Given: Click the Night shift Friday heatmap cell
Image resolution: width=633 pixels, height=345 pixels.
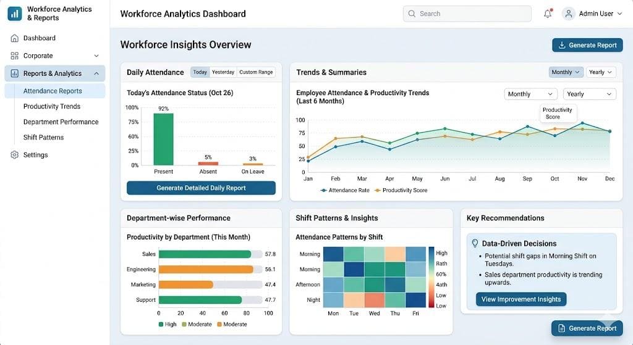Looking at the screenshot, I should coord(416,300).
